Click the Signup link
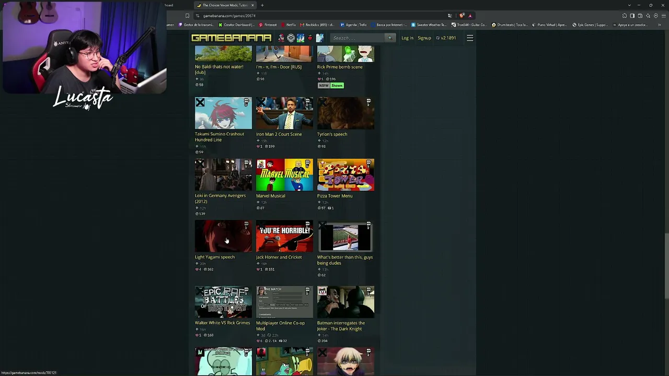This screenshot has width=669, height=376. pyautogui.click(x=424, y=38)
